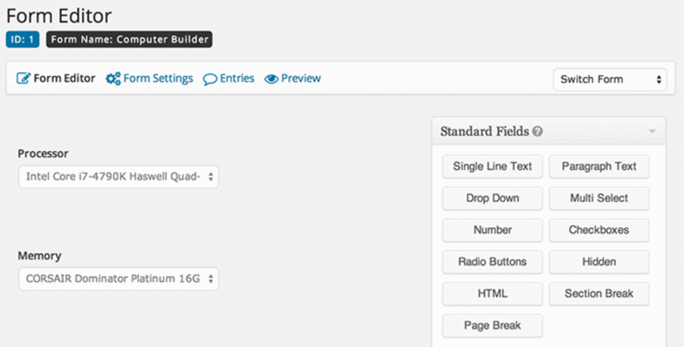Click the Standard Fields help question icon

click(x=538, y=131)
